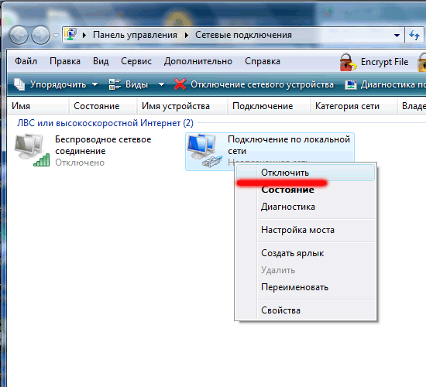The image size is (426, 387).
Task: Click the refresh icon beside address bar
Action: tap(414, 35)
